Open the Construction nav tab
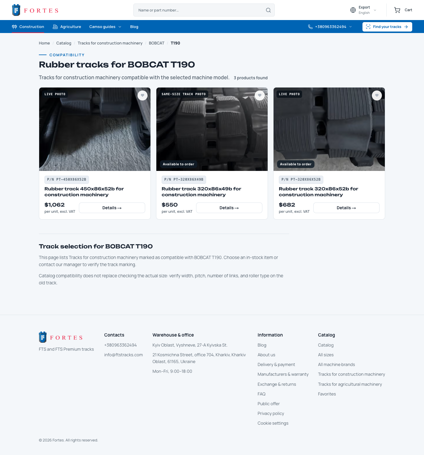This screenshot has width=424, height=455. click(x=28, y=27)
